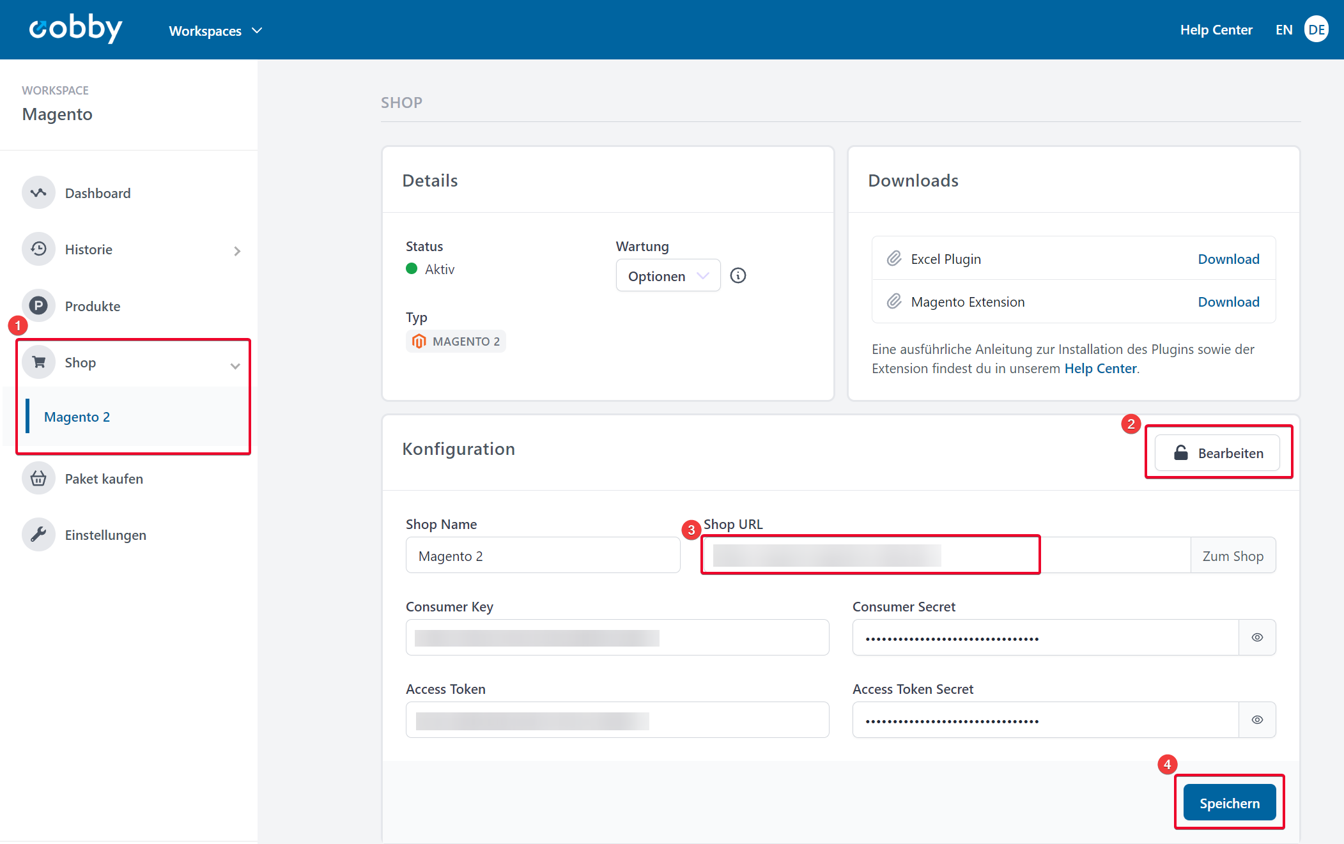The image size is (1344, 844).
Task: Click the Zum Shop button
Action: tap(1233, 555)
